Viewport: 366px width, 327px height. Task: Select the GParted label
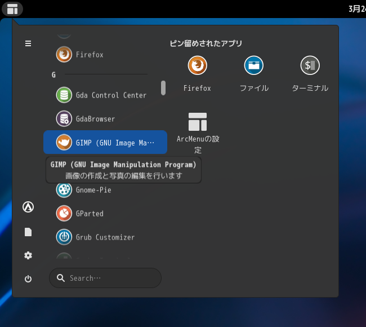point(90,214)
